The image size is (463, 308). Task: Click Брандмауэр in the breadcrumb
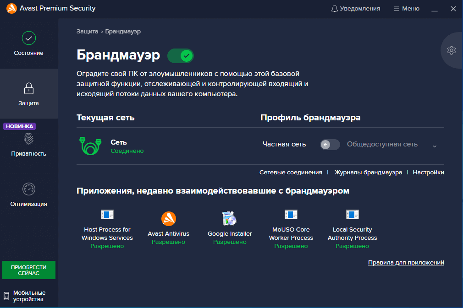123,31
